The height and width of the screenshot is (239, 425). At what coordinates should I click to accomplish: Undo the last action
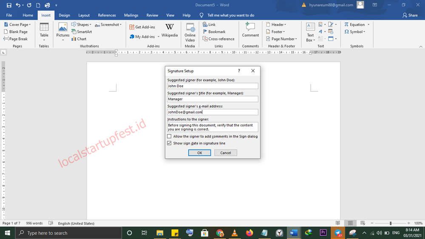click(x=18, y=5)
